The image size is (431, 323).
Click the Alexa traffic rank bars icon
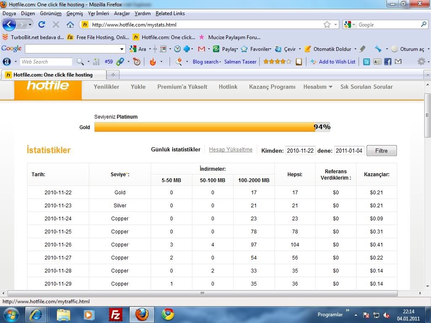(96, 62)
